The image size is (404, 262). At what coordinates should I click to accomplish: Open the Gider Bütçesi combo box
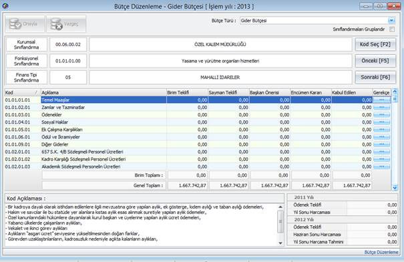[317, 20]
